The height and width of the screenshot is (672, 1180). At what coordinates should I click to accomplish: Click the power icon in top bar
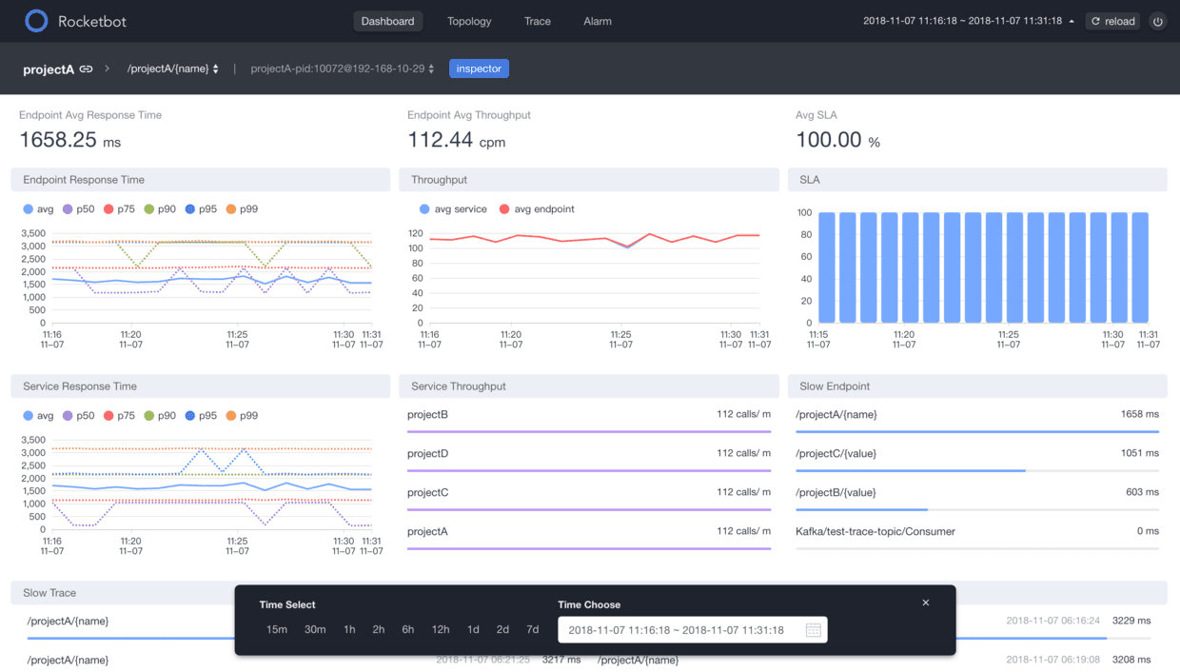(1158, 20)
